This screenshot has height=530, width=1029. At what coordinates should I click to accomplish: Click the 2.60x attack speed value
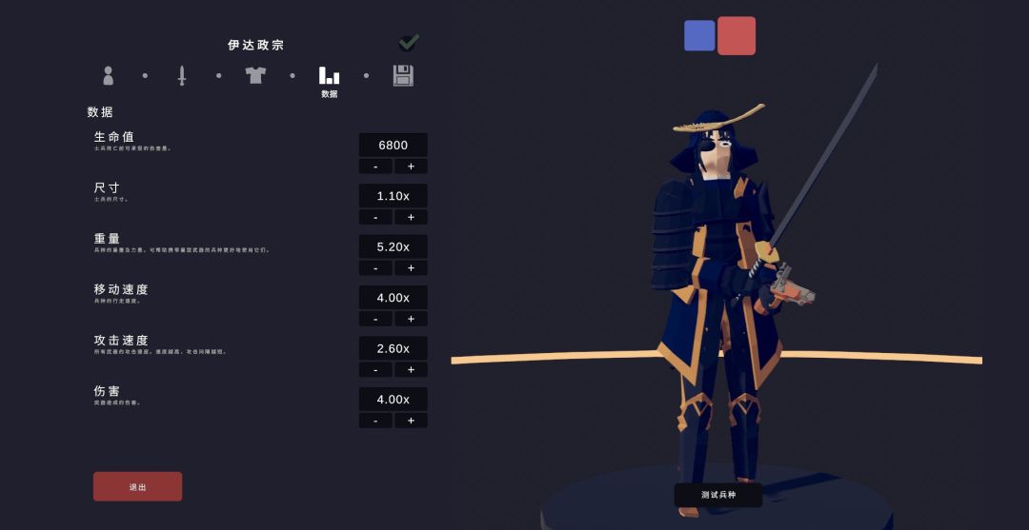(x=393, y=348)
